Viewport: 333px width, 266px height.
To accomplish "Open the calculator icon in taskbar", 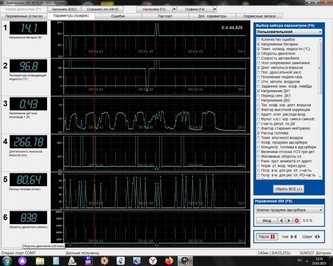I will click(56, 261).
